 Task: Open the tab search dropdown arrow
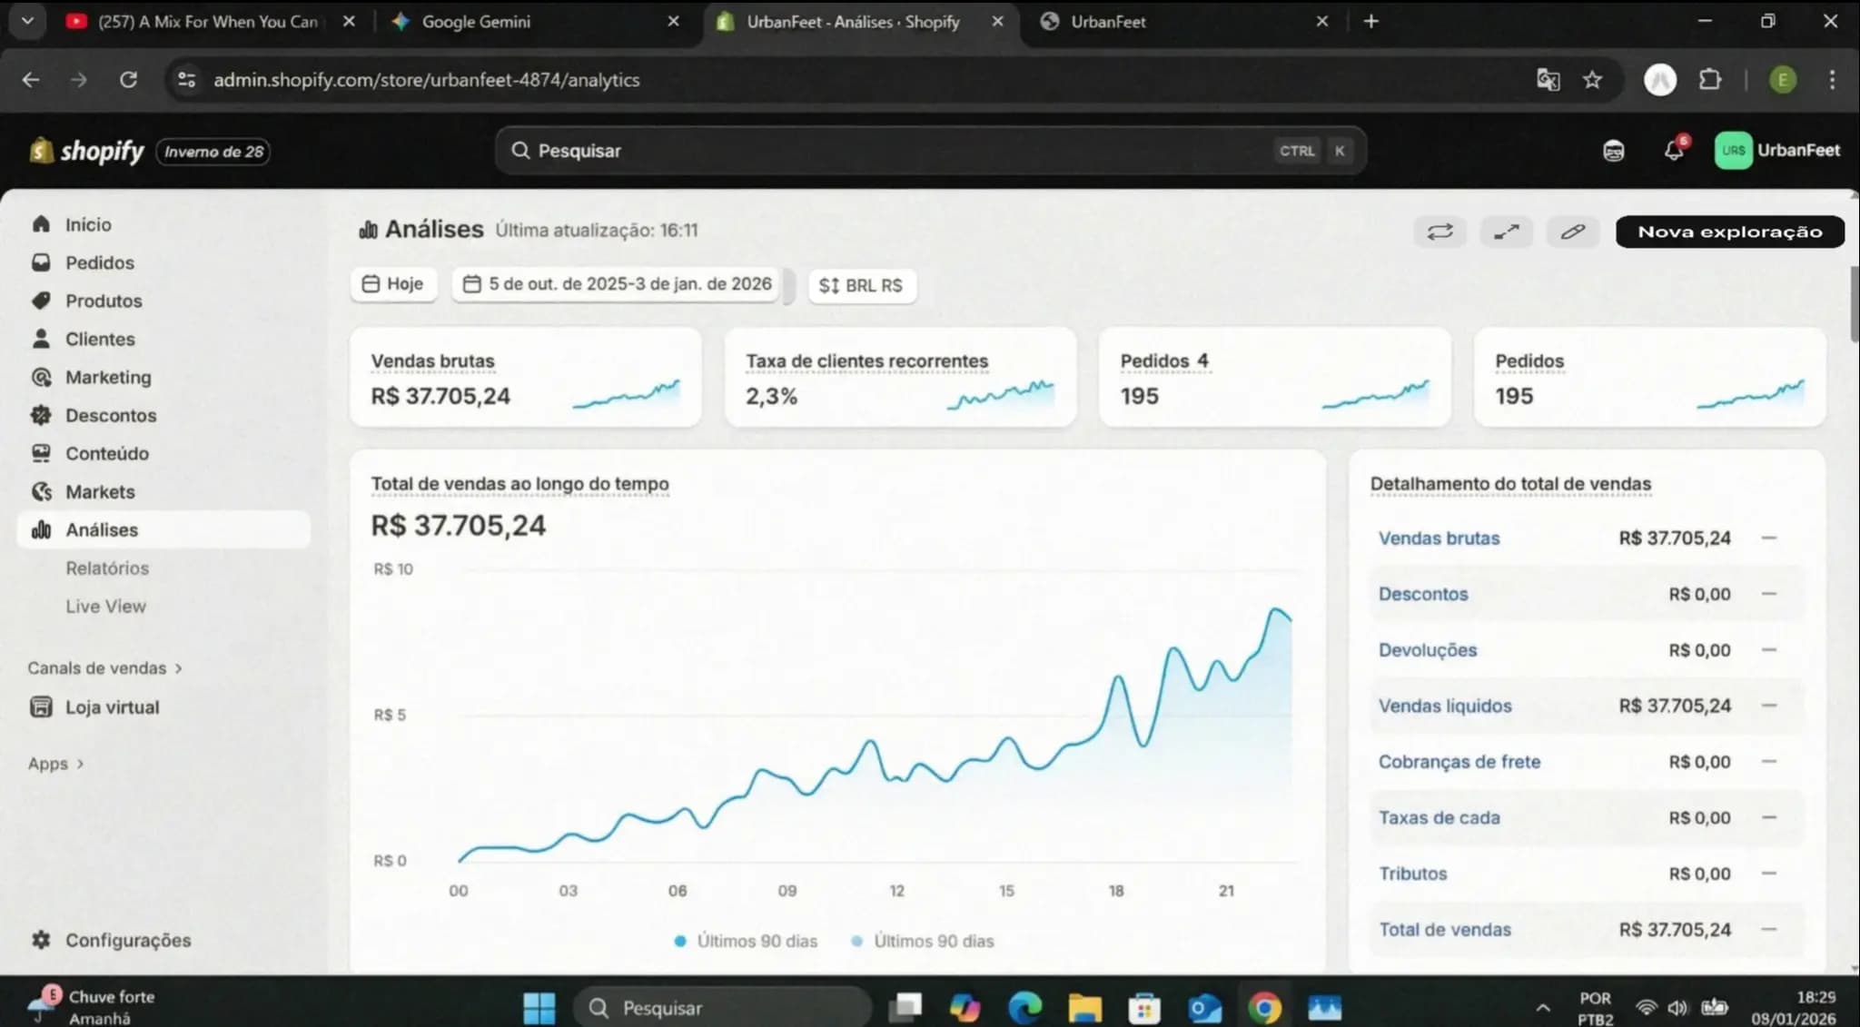[x=27, y=22]
